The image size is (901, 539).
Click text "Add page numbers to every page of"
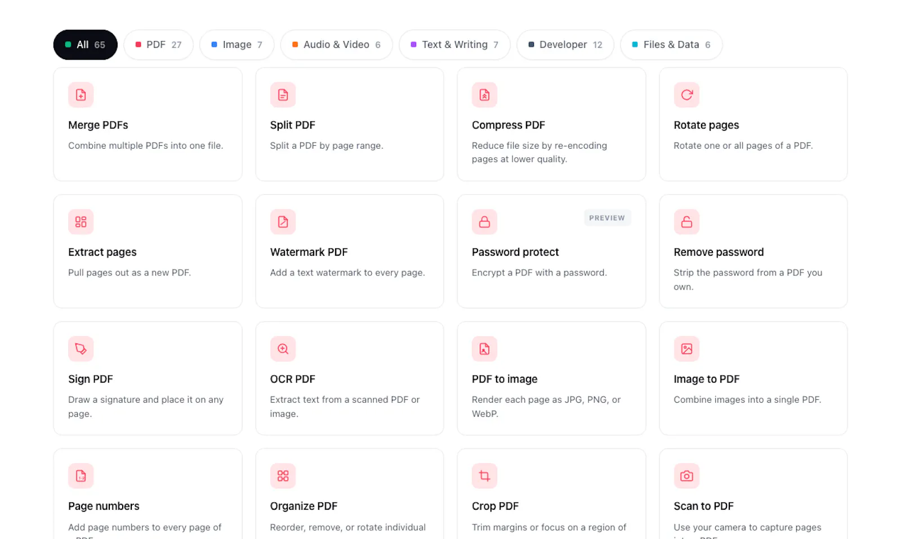(x=145, y=527)
